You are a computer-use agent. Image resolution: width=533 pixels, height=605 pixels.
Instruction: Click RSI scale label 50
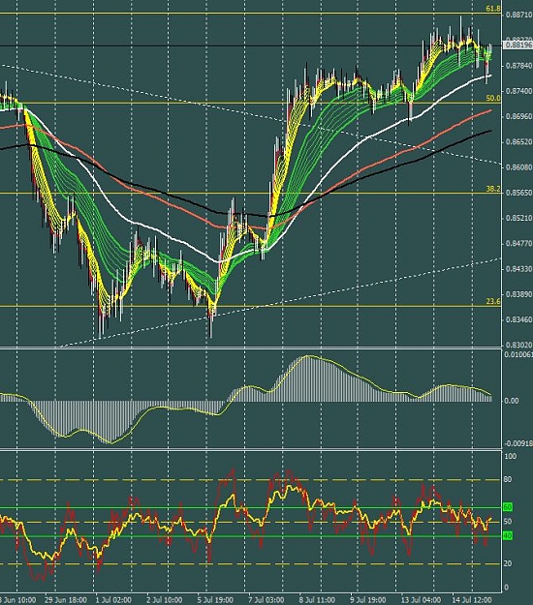(508, 522)
